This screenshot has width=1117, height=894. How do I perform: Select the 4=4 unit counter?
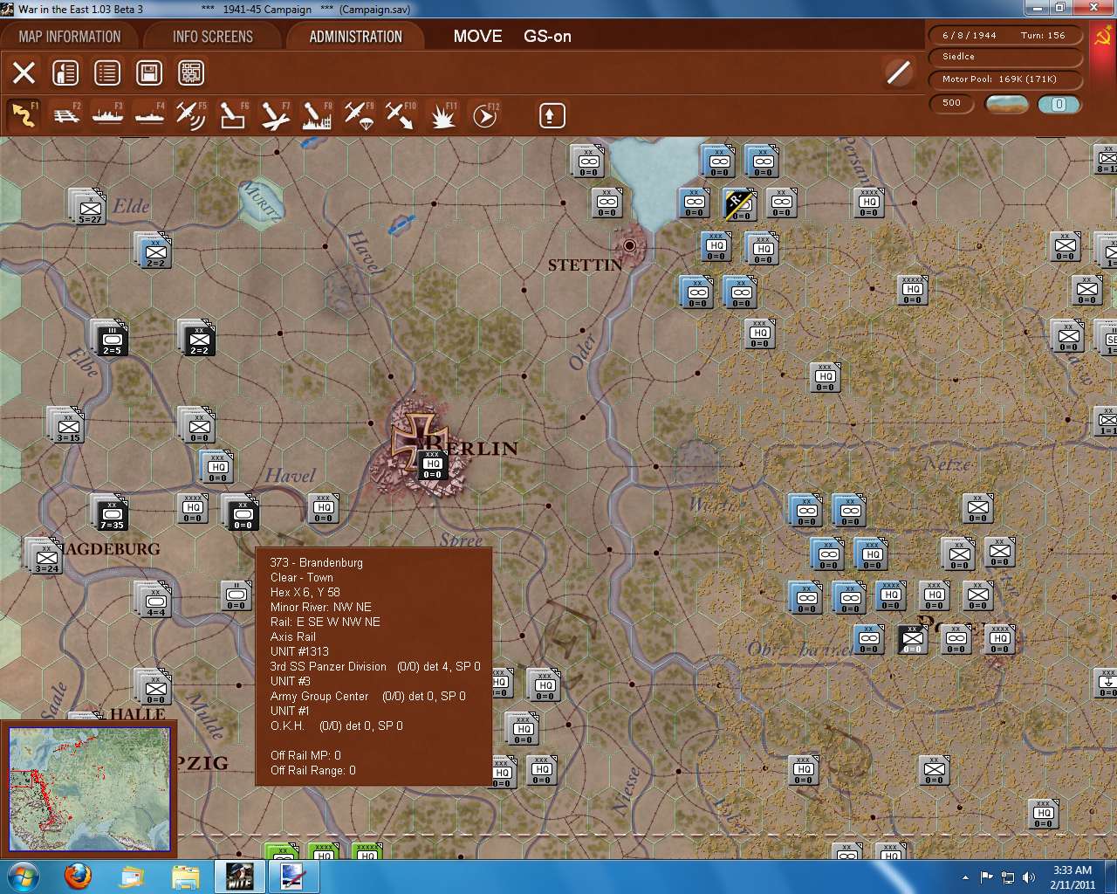[155, 600]
